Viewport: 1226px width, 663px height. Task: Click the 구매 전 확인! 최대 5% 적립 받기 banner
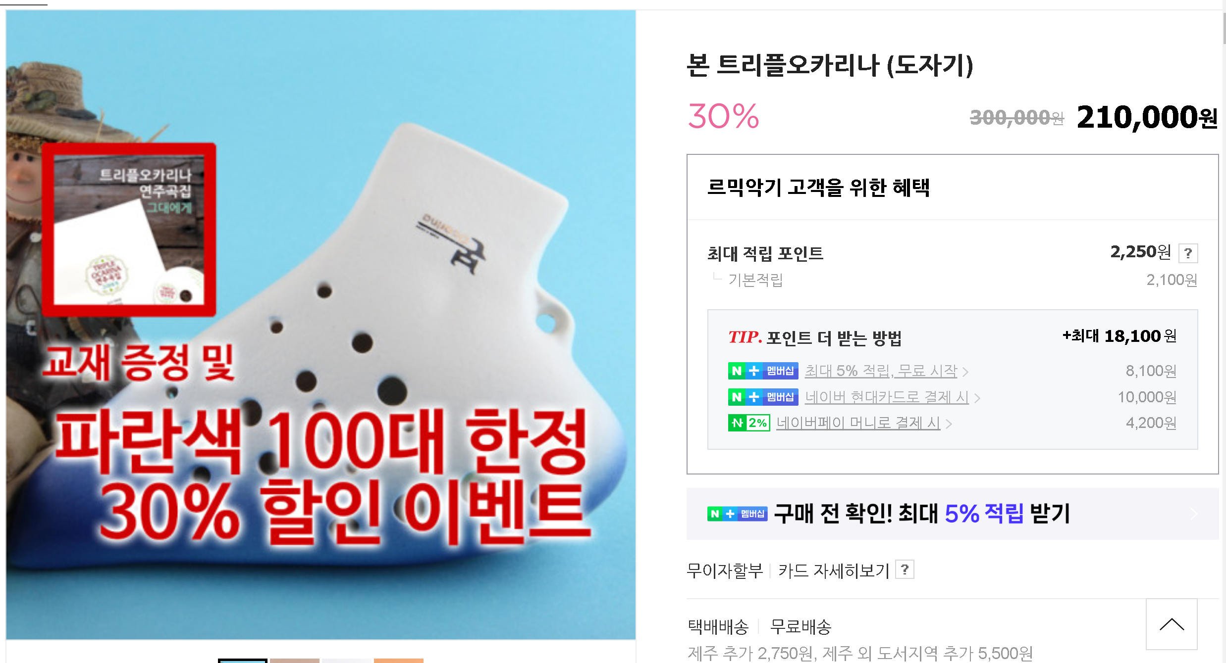point(952,514)
